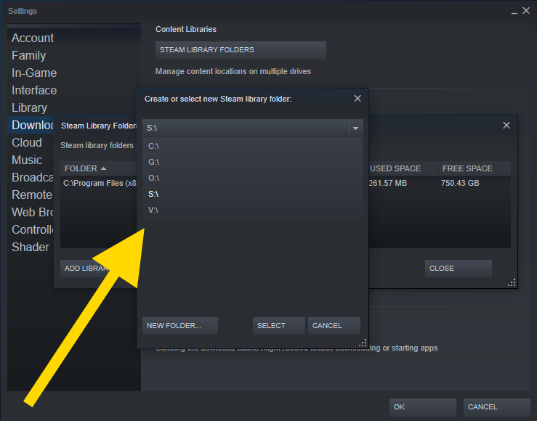Viewport: 537px width, 421px height.
Task: Choose the G:\ drive option
Action: click(x=153, y=162)
